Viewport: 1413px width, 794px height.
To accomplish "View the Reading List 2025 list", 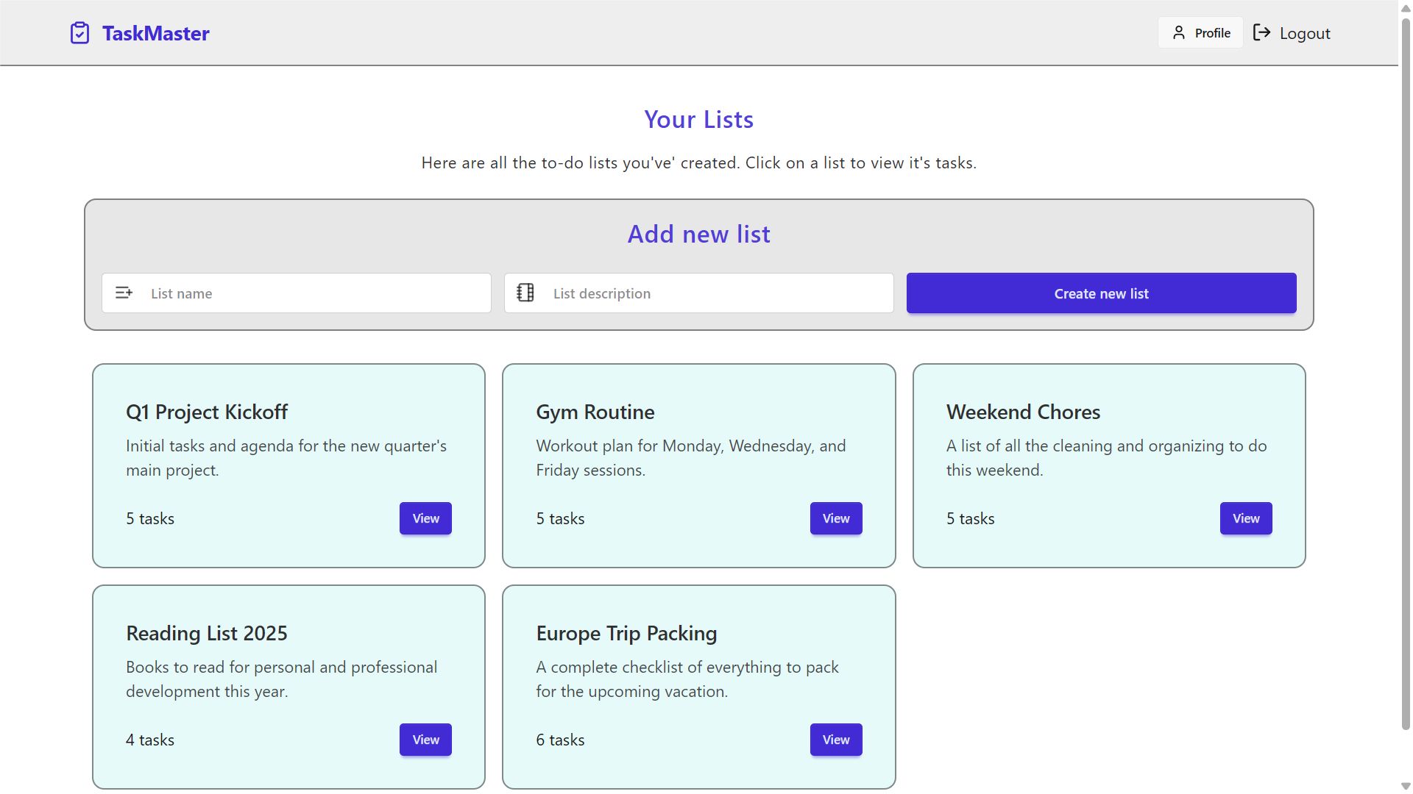I will pyautogui.click(x=425, y=740).
